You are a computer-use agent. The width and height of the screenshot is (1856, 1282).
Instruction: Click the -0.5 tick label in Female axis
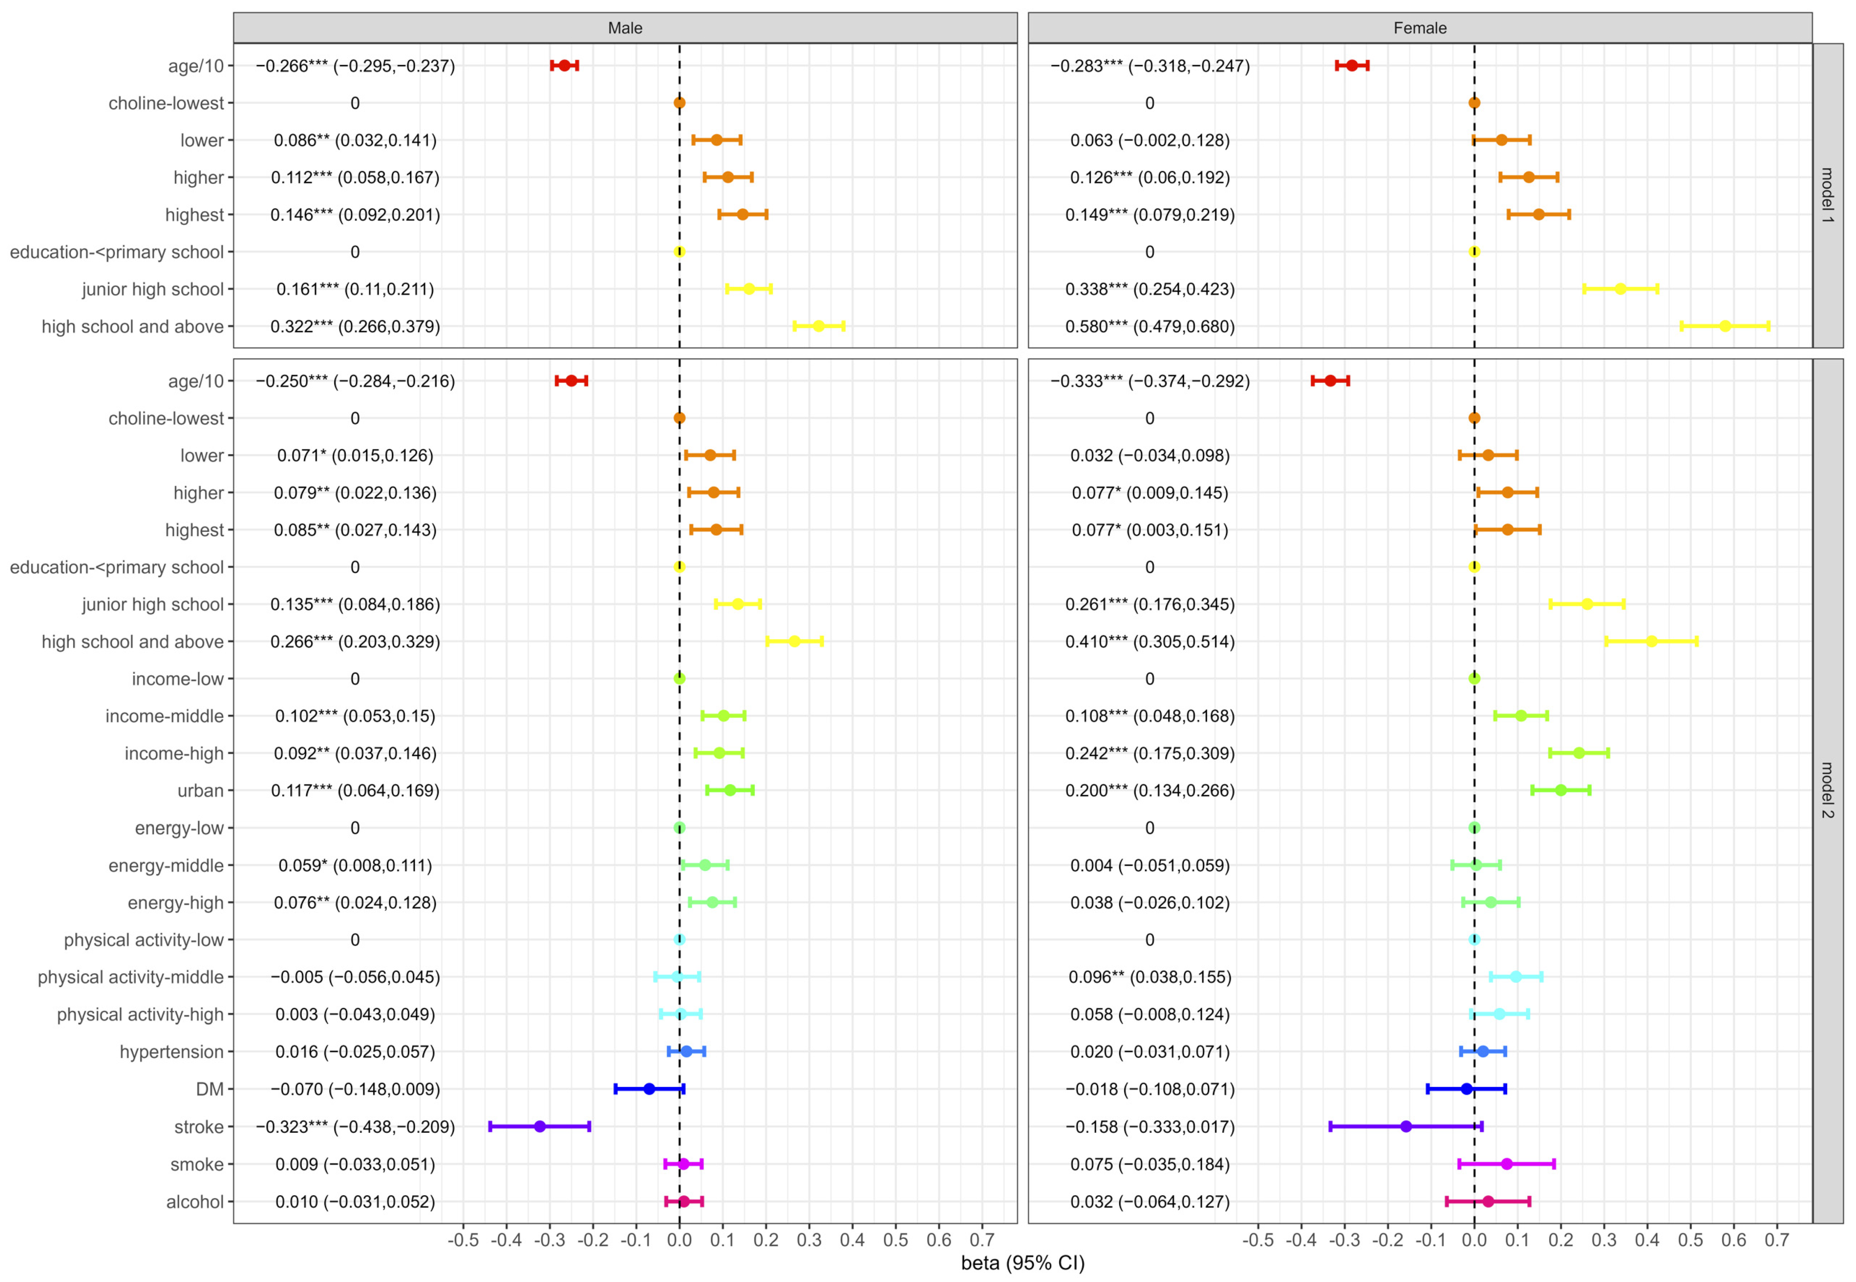click(x=1258, y=1239)
